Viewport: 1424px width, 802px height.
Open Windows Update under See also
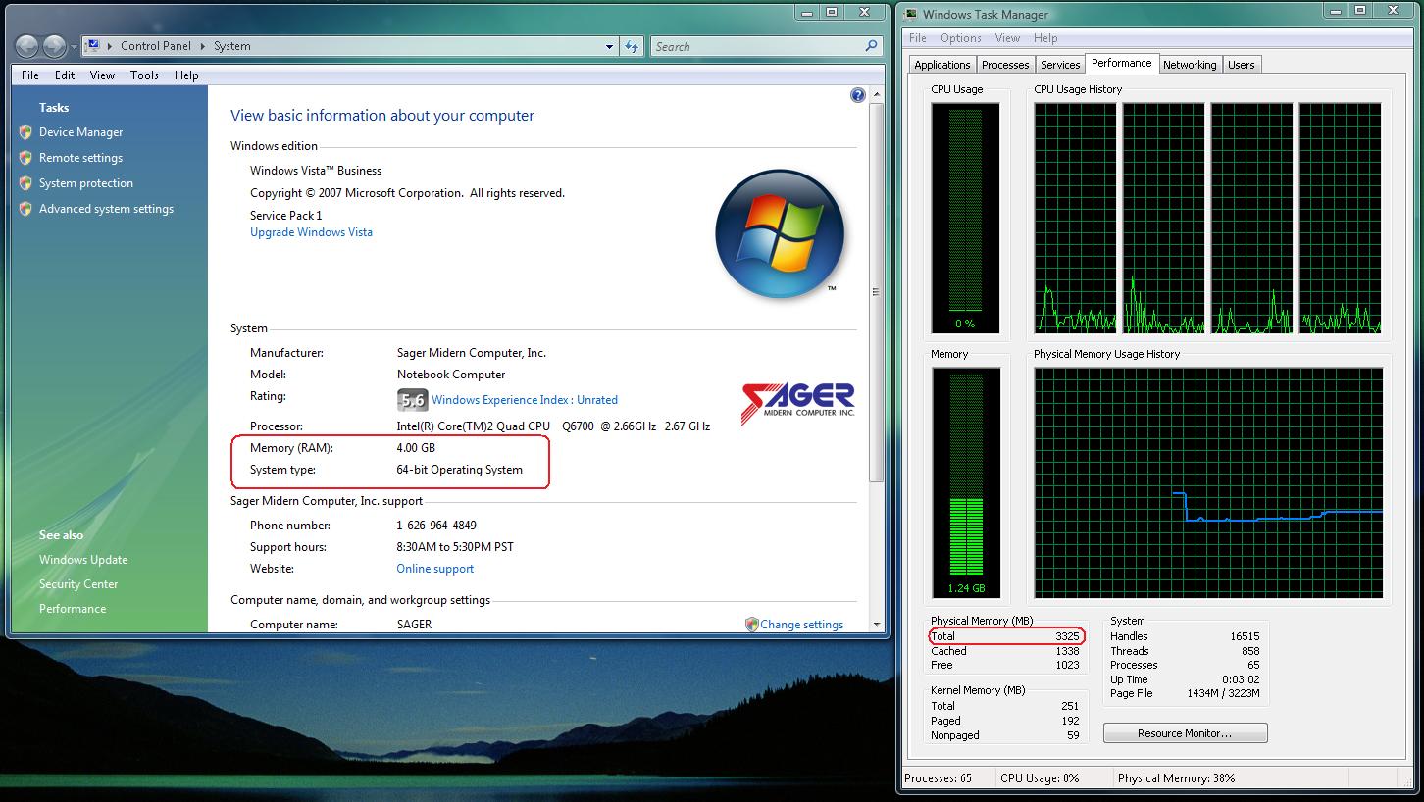83,560
